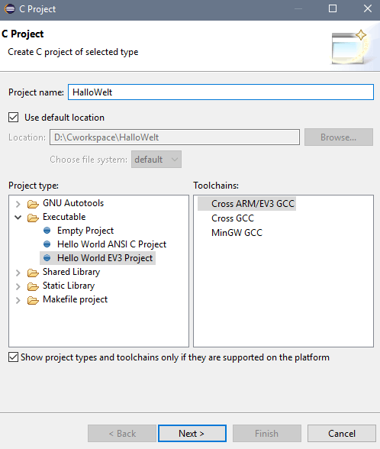Expand the Shared Library tree node
The image size is (380, 449).
click(x=18, y=273)
